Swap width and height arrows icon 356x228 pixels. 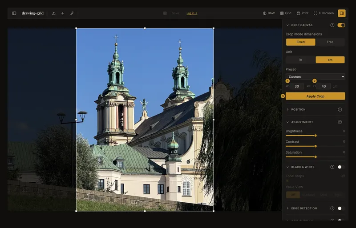tap(308, 86)
